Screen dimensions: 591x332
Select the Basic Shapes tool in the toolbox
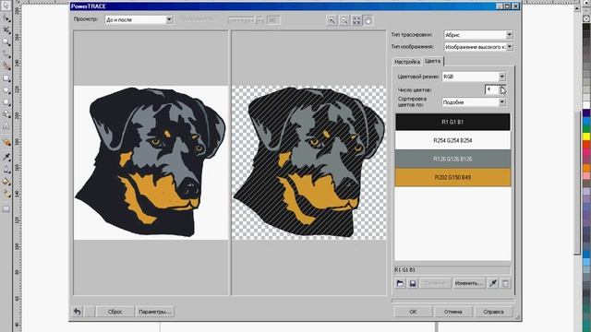(6, 114)
